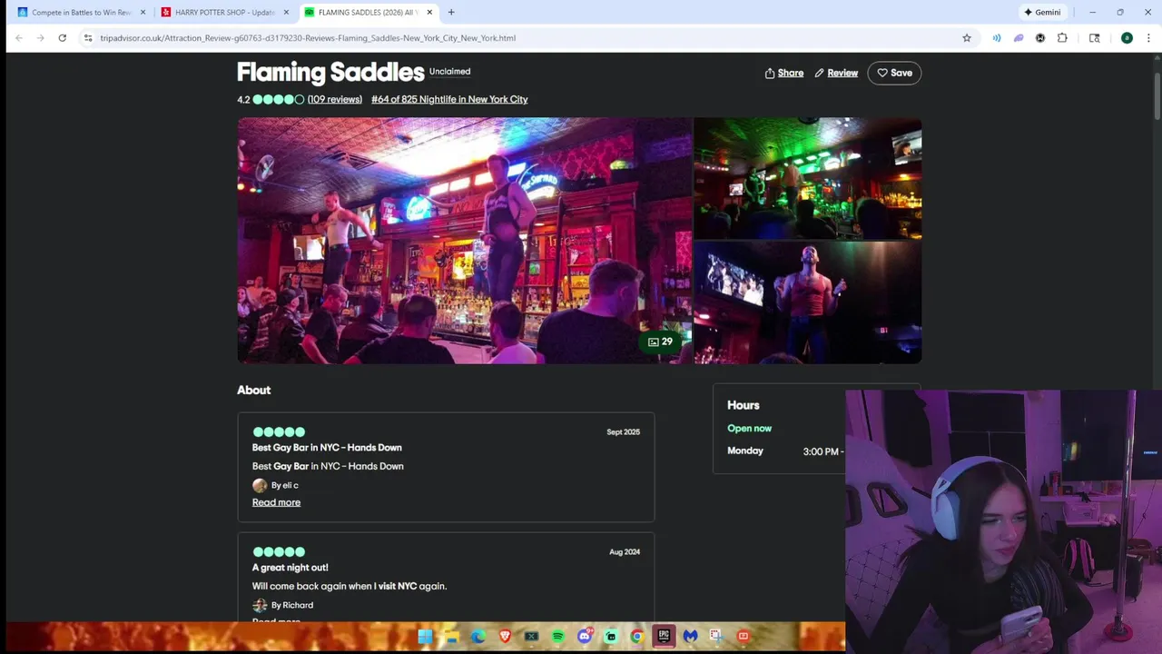Open the Extensions puzzle-piece icon
Viewport: 1162px width, 654px height.
(1062, 38)
